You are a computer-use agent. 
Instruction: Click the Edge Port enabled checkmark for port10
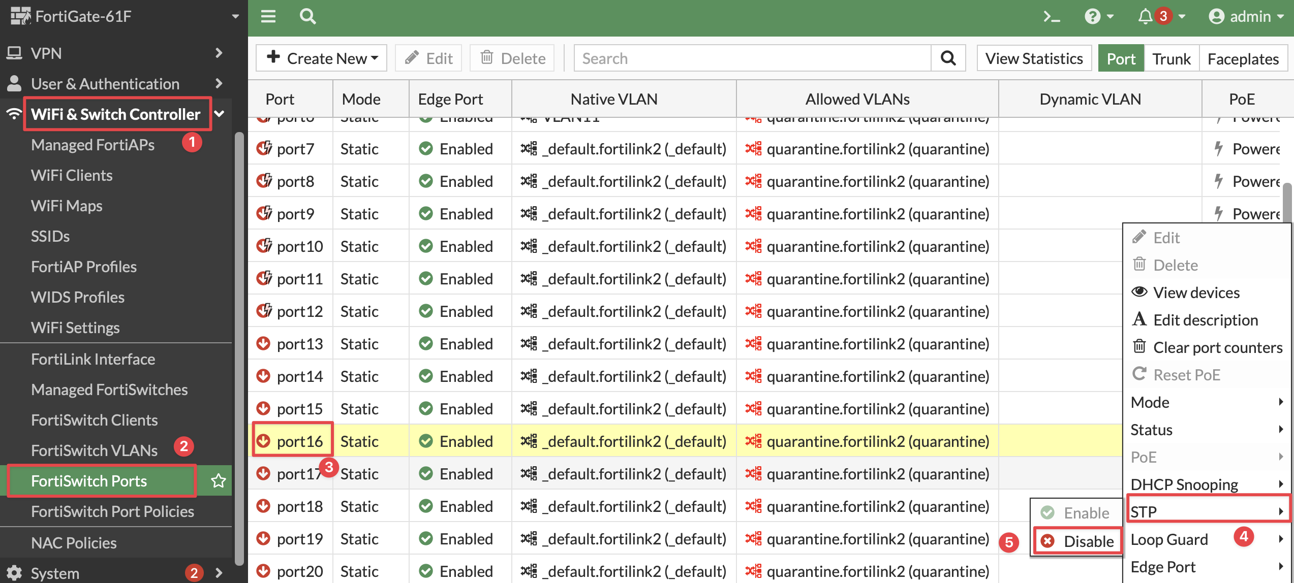pos(426,246)
